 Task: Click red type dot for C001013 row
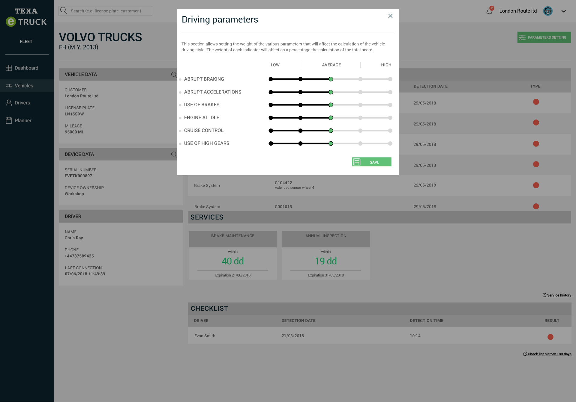pos(536,206)
